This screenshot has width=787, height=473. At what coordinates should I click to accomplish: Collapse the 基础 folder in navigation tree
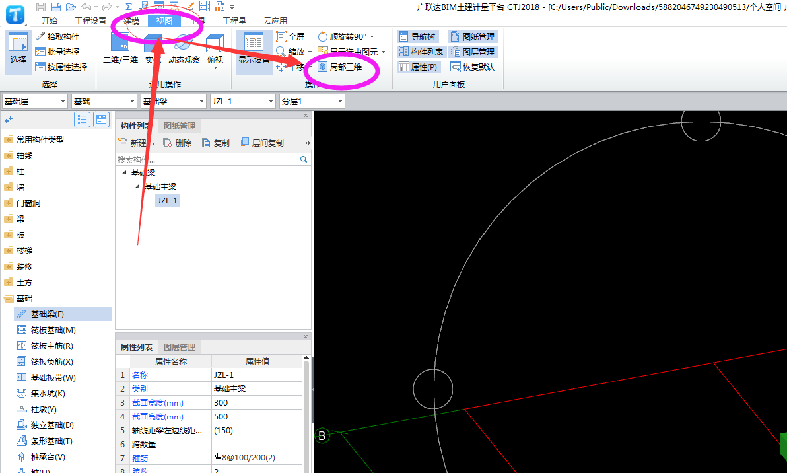[x=9, y=298]
